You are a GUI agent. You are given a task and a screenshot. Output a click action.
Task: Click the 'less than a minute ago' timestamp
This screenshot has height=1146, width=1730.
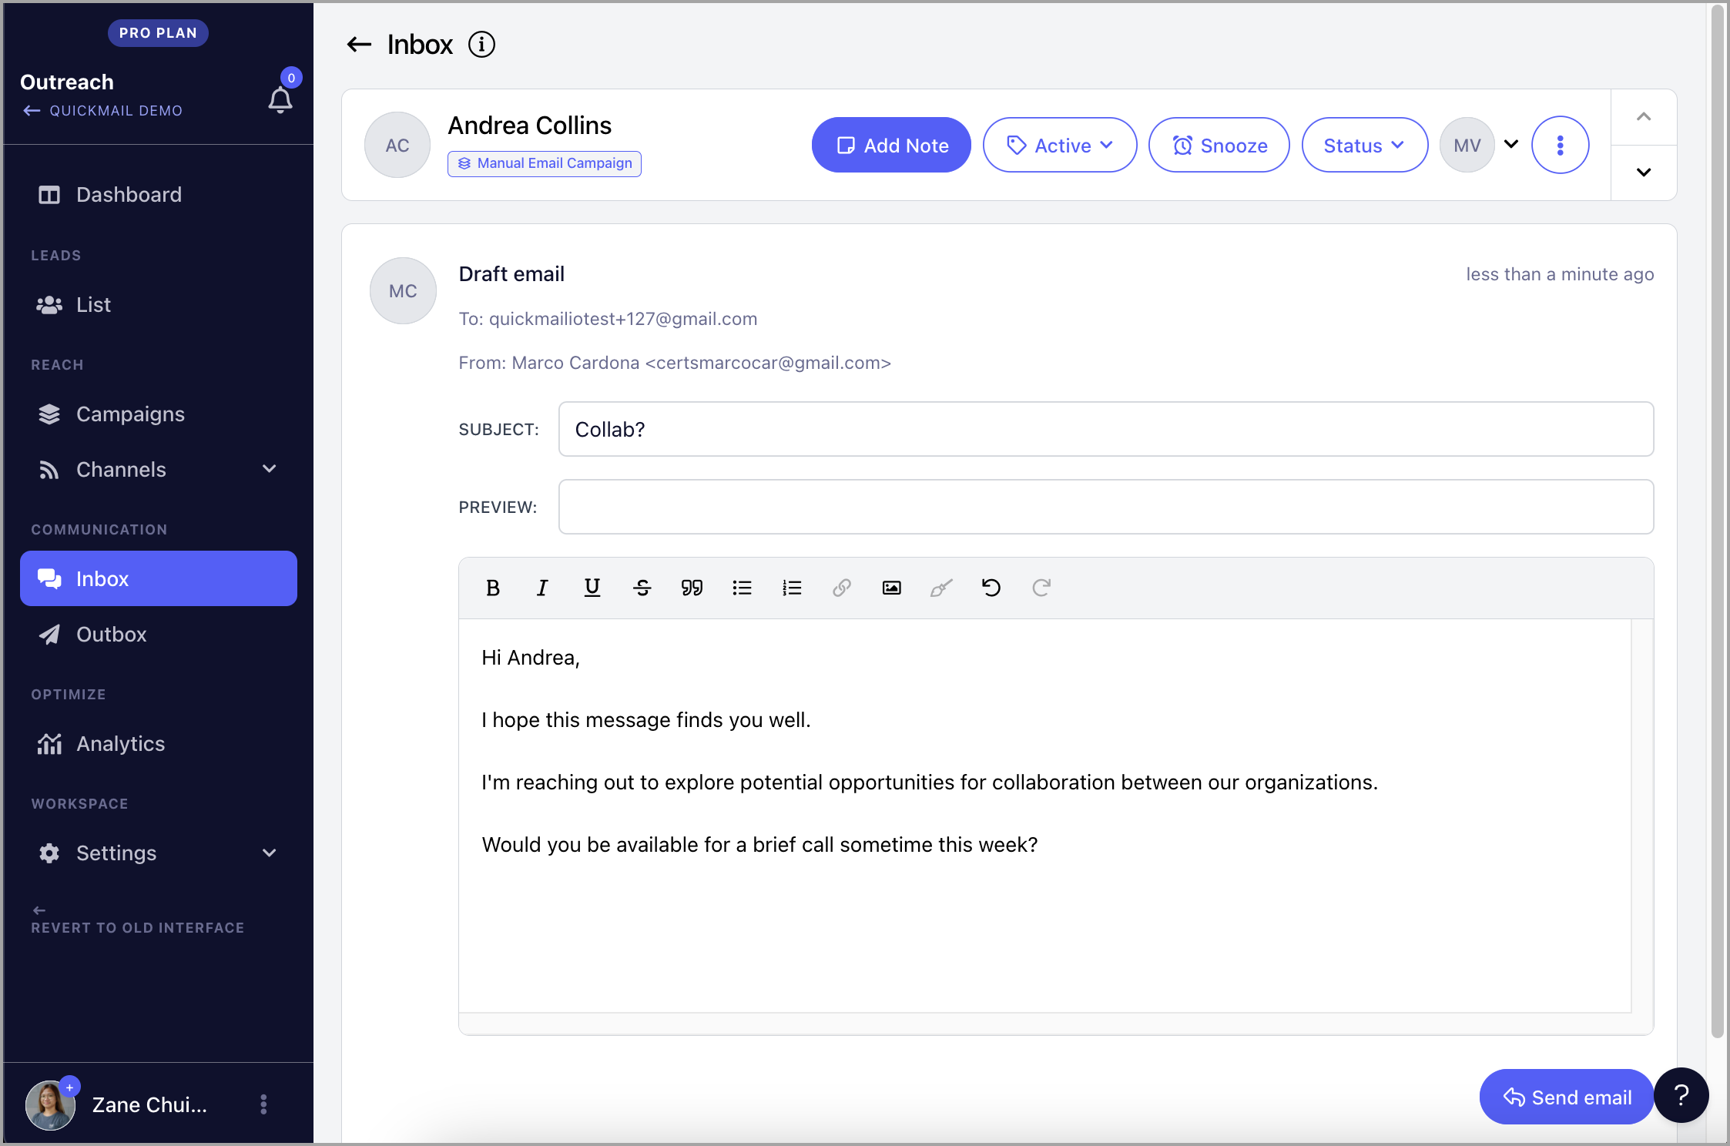coord(1560,274)
